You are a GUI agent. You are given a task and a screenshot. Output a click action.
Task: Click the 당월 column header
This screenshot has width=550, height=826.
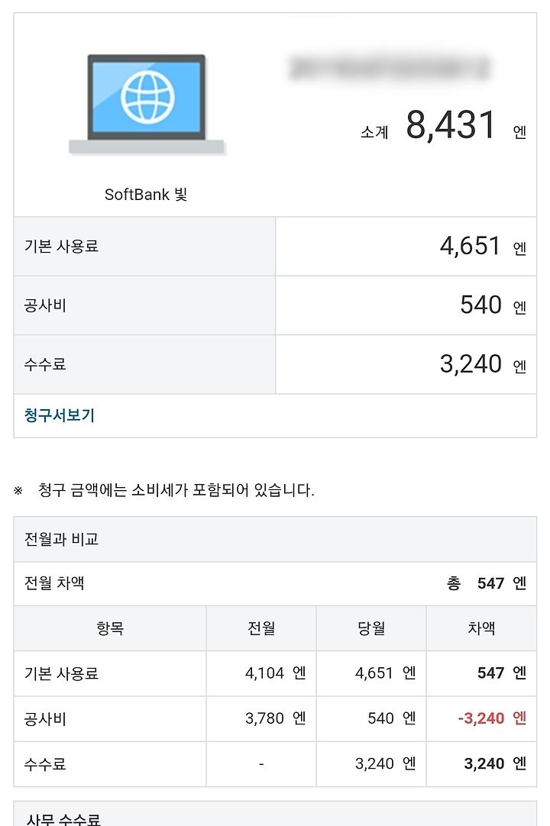point(371,628)
